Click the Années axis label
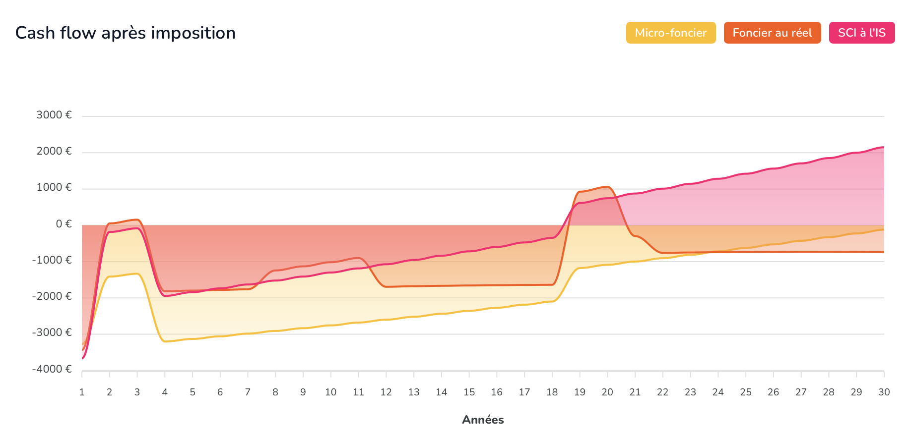Screen dimensions: 909x439 click(x=483, y=420)
